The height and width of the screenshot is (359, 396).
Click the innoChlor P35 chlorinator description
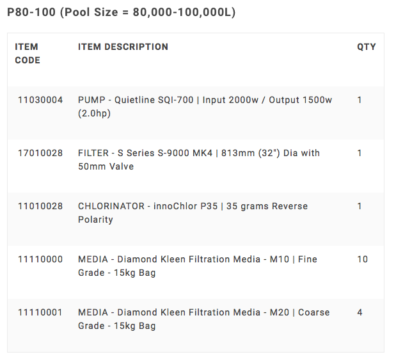tap(193, 212)
